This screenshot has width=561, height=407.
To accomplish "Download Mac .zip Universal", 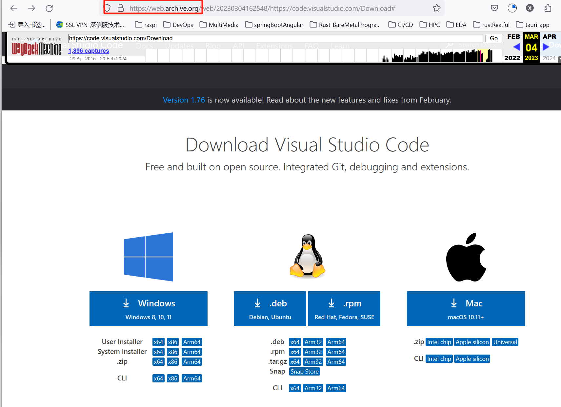I will [505, 342].
